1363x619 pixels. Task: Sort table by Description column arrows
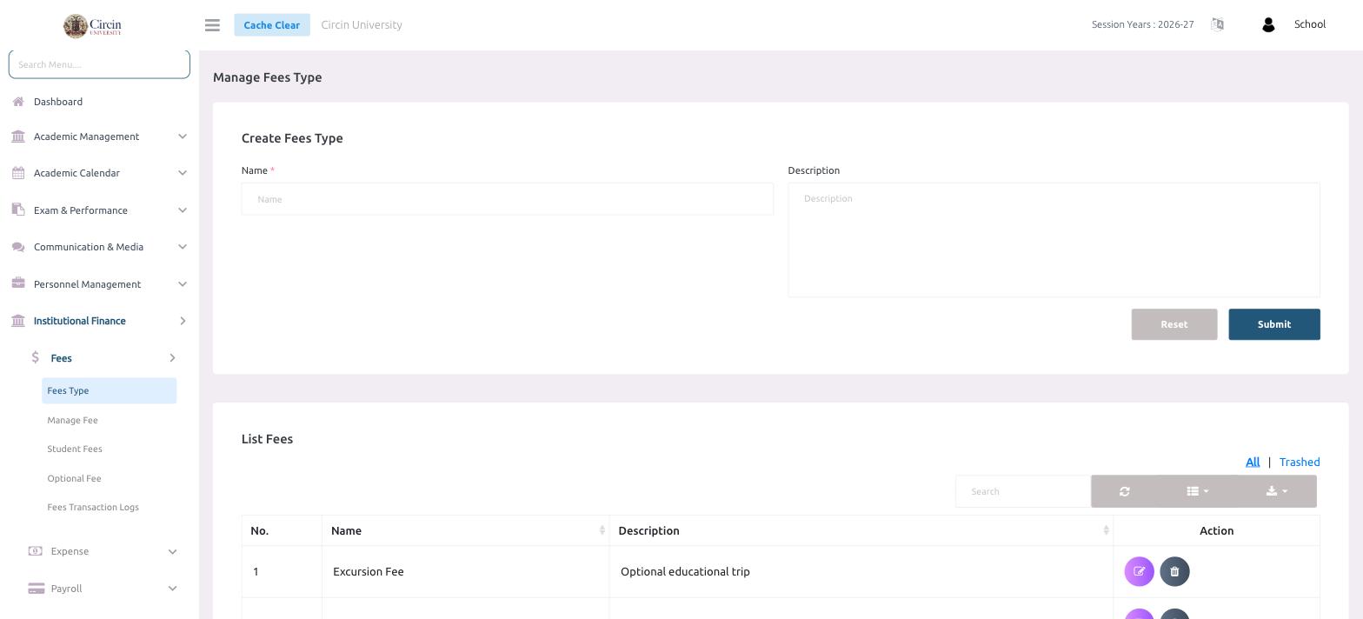pos(1106,530)
